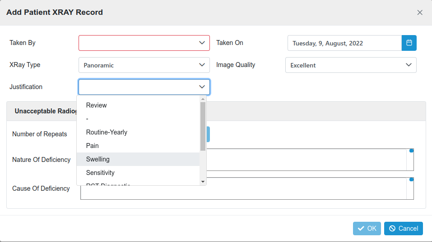Collapse the Justification dropdown arrow
This screenshot has width=432, height=242.
click(202, 87)
